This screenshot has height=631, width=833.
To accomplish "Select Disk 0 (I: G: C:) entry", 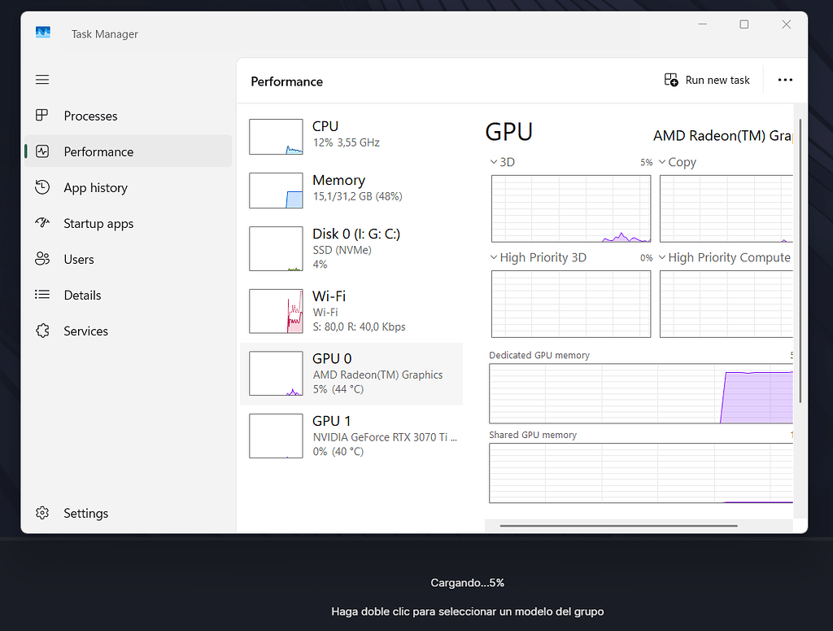I will (x=351, y=248).
